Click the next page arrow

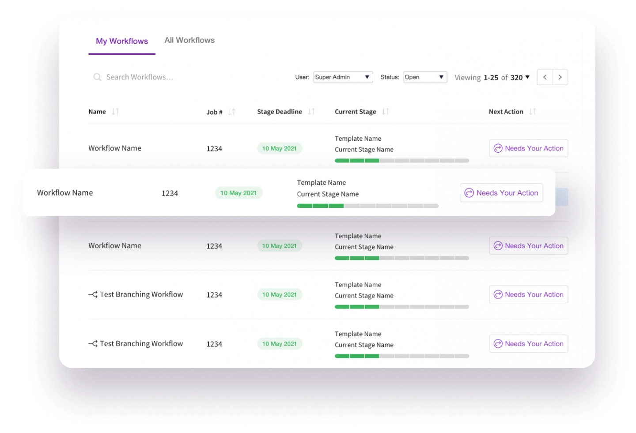[x=560, y=77]
